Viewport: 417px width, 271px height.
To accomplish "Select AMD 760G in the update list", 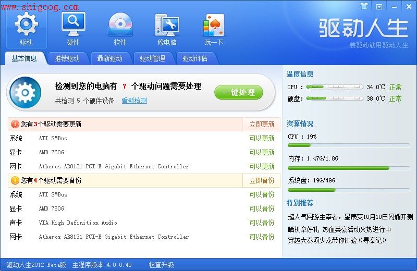I will (x=51, y=152).
